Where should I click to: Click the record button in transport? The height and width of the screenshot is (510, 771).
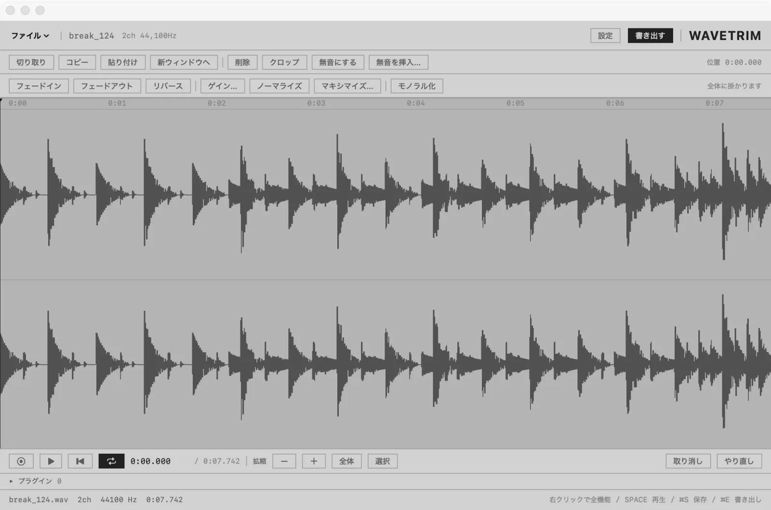(x=21, y=461)
